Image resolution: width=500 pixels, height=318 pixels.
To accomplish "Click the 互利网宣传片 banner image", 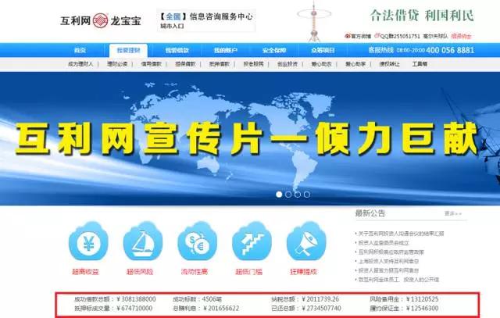I will 250,138.
